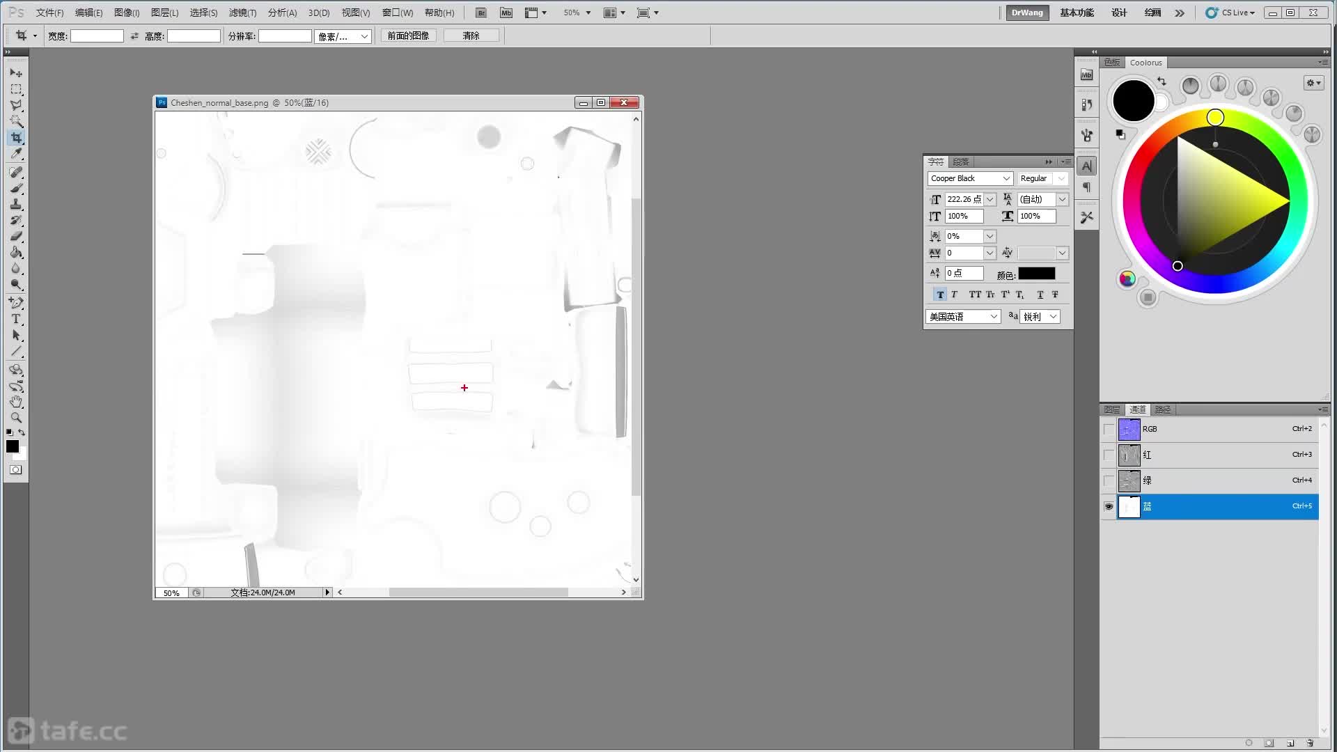Select the Lasso tool

16,105
